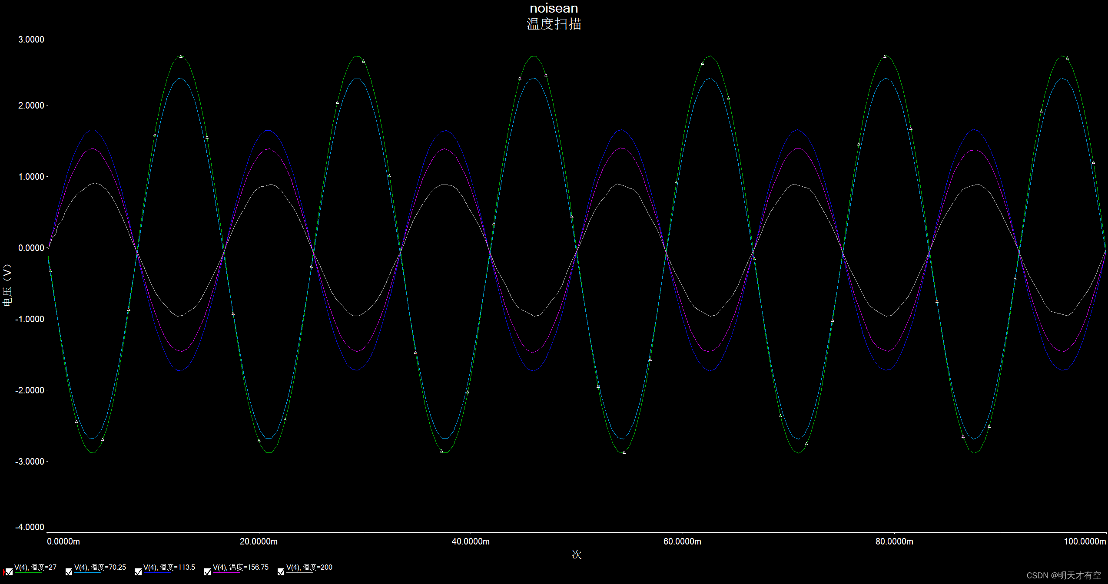Viewport: 1108px width, 584px height.
Task: Select the V(4), 温度=200 legend label
Action: click(x=309, y=567)
